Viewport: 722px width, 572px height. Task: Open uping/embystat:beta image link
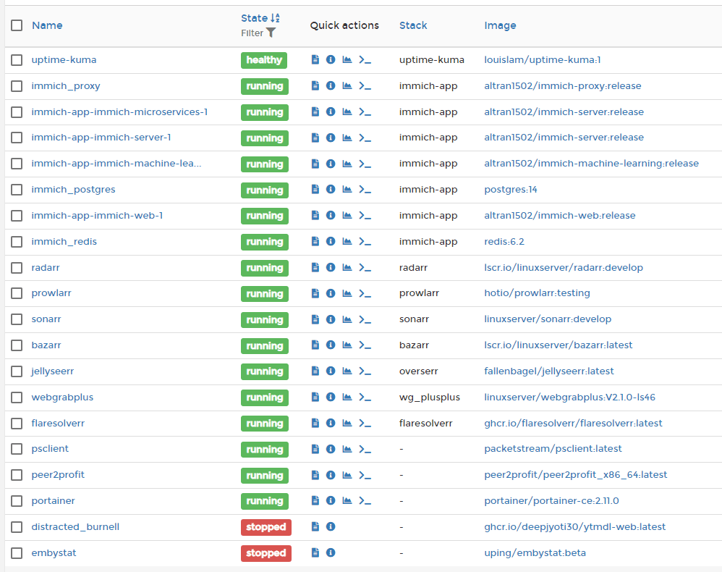tap(535, 552)
